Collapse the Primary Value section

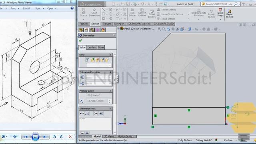tap(110, 91)
